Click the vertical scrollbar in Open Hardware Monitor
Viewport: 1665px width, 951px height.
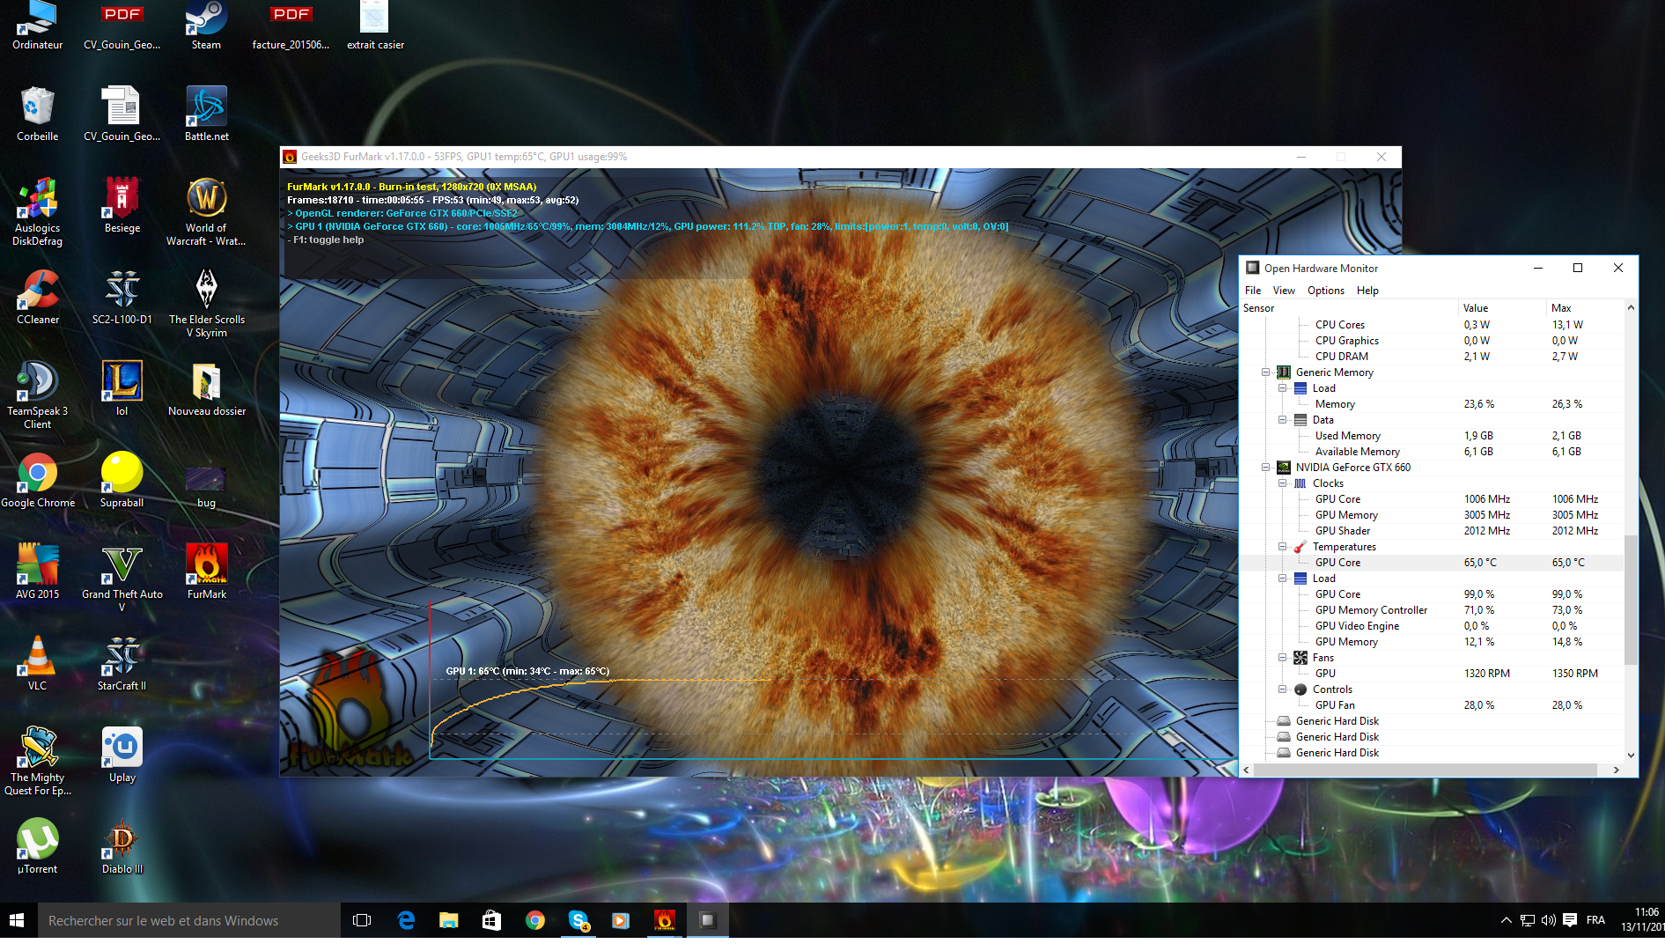click(1631, 599)
